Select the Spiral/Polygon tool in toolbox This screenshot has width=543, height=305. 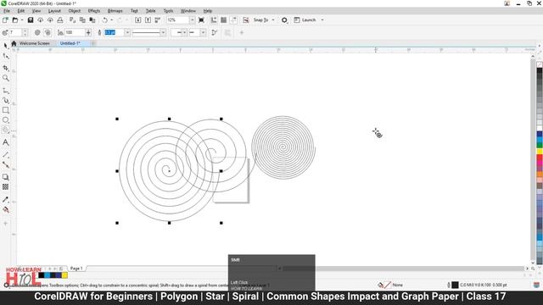point(6,130)
